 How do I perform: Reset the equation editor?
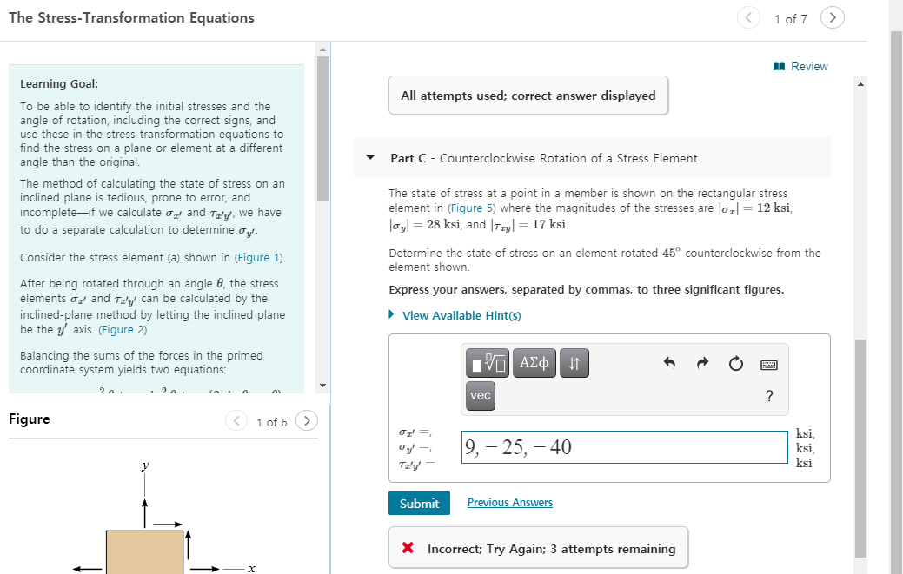click(735, 363)
